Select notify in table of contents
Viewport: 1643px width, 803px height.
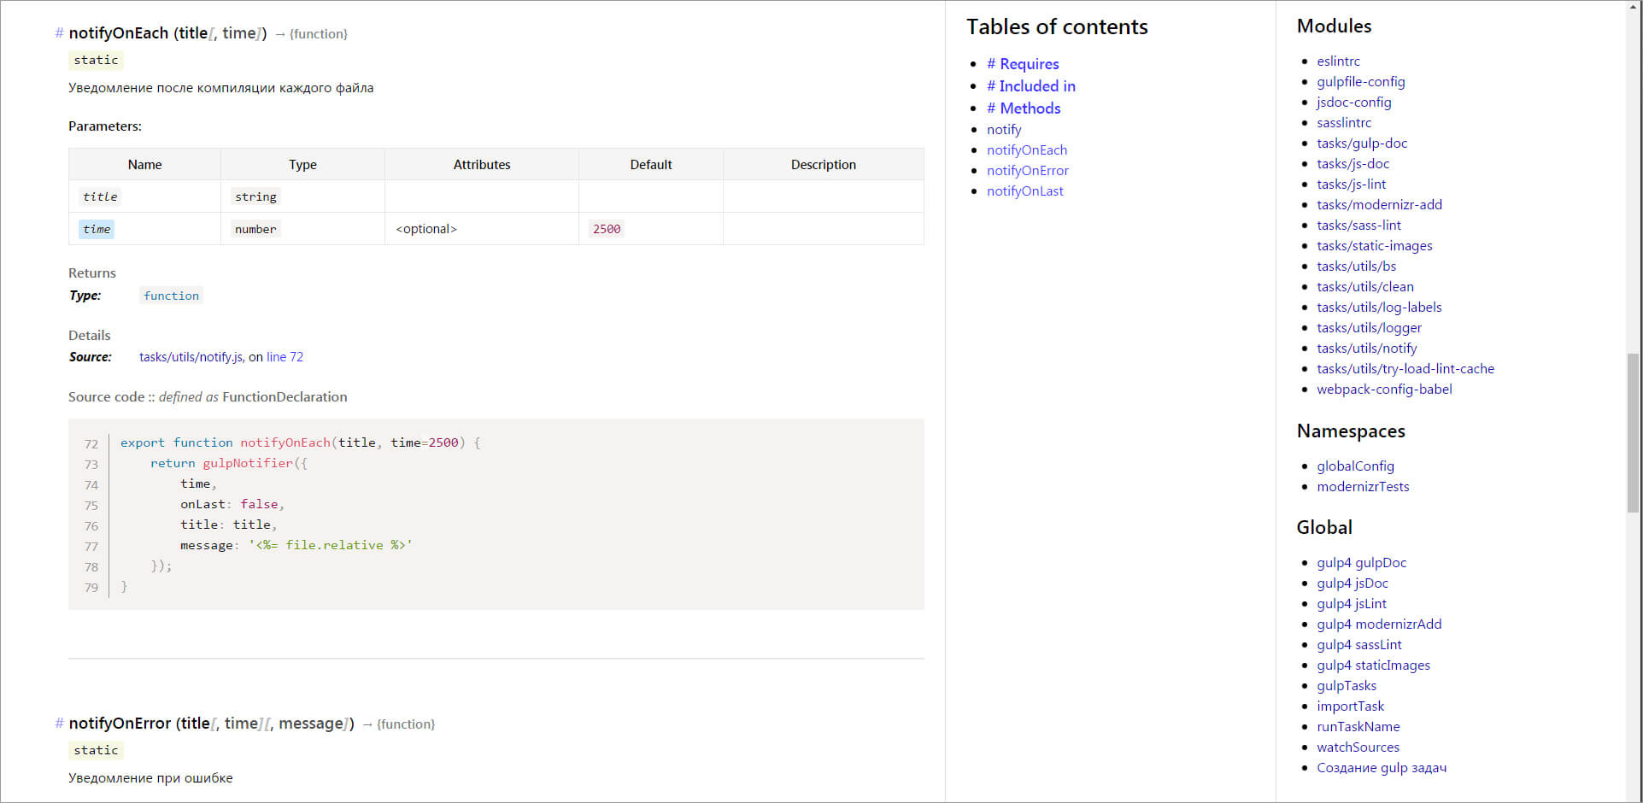tap(1004, 130)
